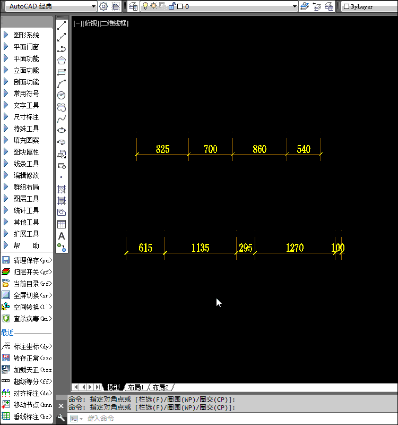Select the Table tool
Screen dimensions: 398x425
tap(62, 224)
